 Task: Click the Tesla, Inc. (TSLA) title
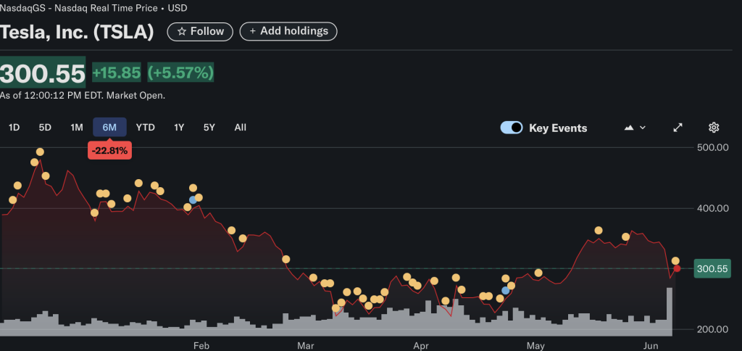tap(77, 32)
